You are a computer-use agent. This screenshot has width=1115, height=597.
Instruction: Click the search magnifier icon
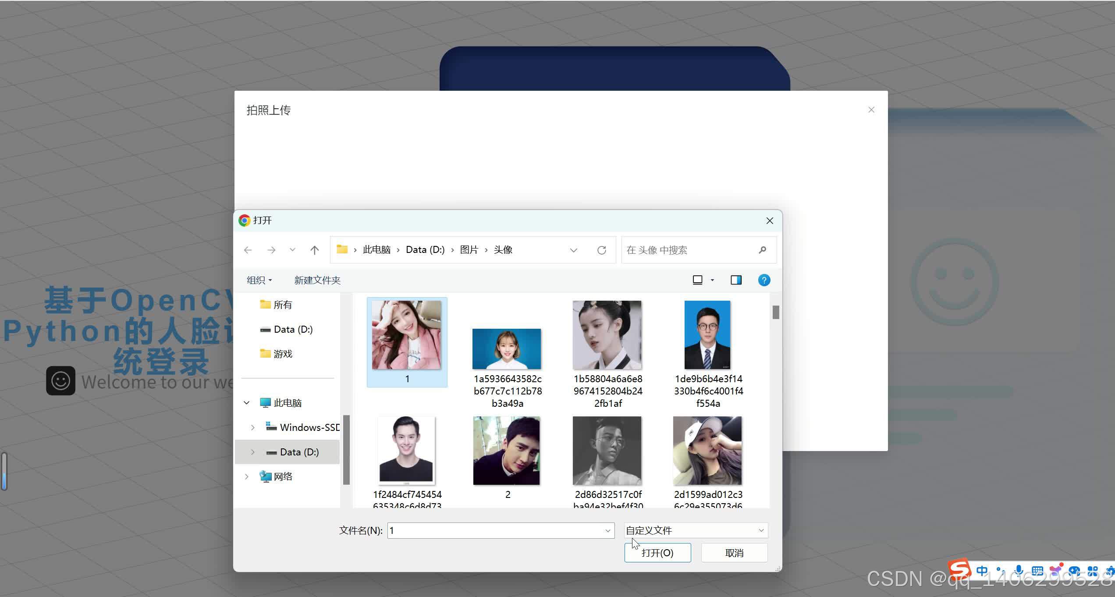click(x=762, y=250)
